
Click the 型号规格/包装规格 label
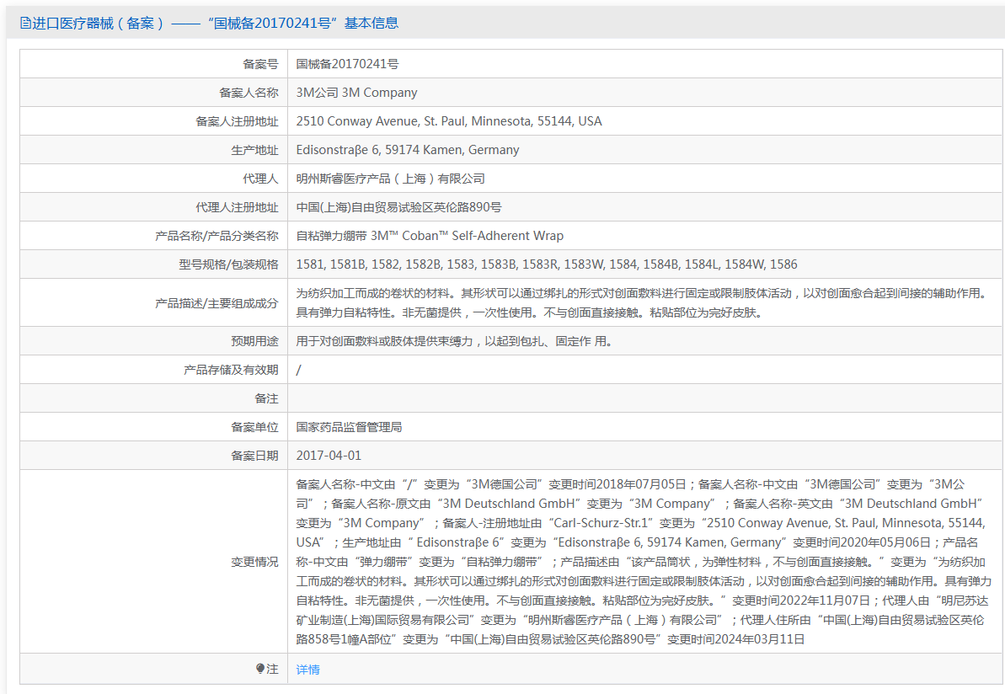pos(228,264)
